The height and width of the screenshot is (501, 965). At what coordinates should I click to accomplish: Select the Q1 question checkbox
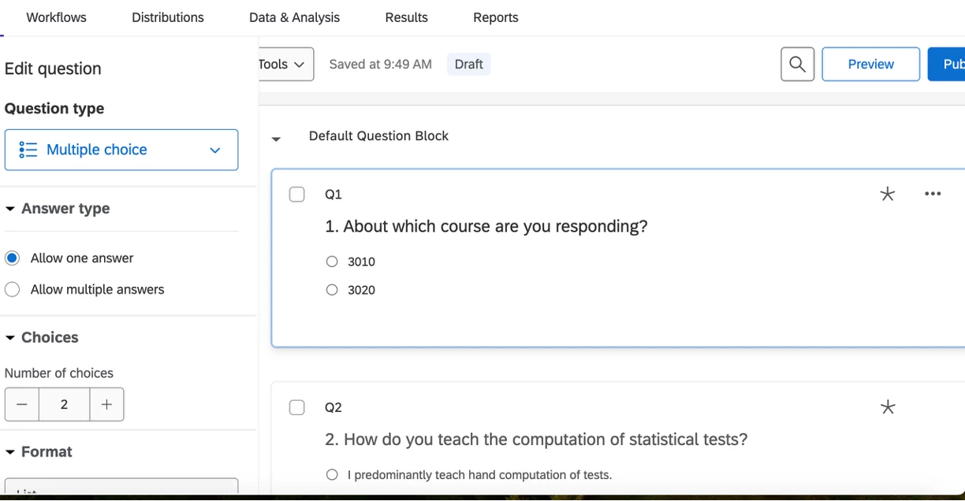[x=297, y=194]
